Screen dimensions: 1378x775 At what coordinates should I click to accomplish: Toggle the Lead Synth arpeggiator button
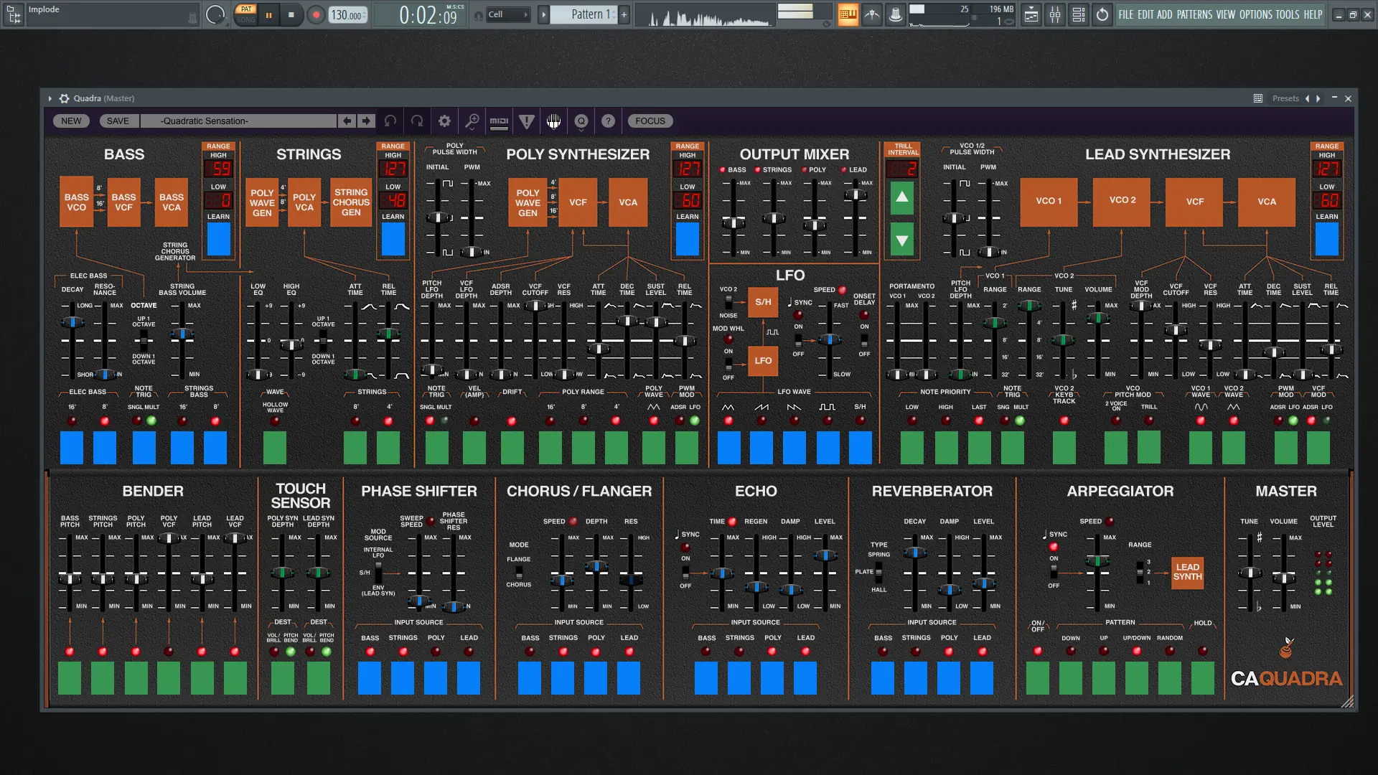[1187, 572]
